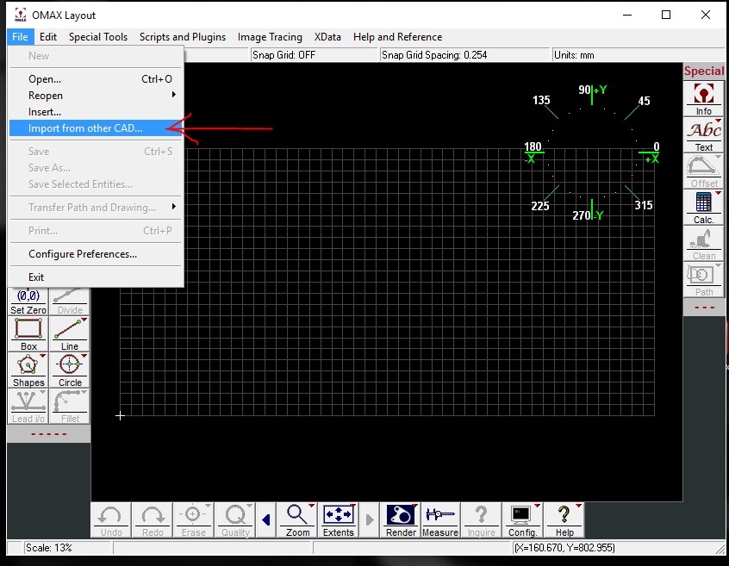
Task: Open the Shapes tool
Action: pos(28,370)
